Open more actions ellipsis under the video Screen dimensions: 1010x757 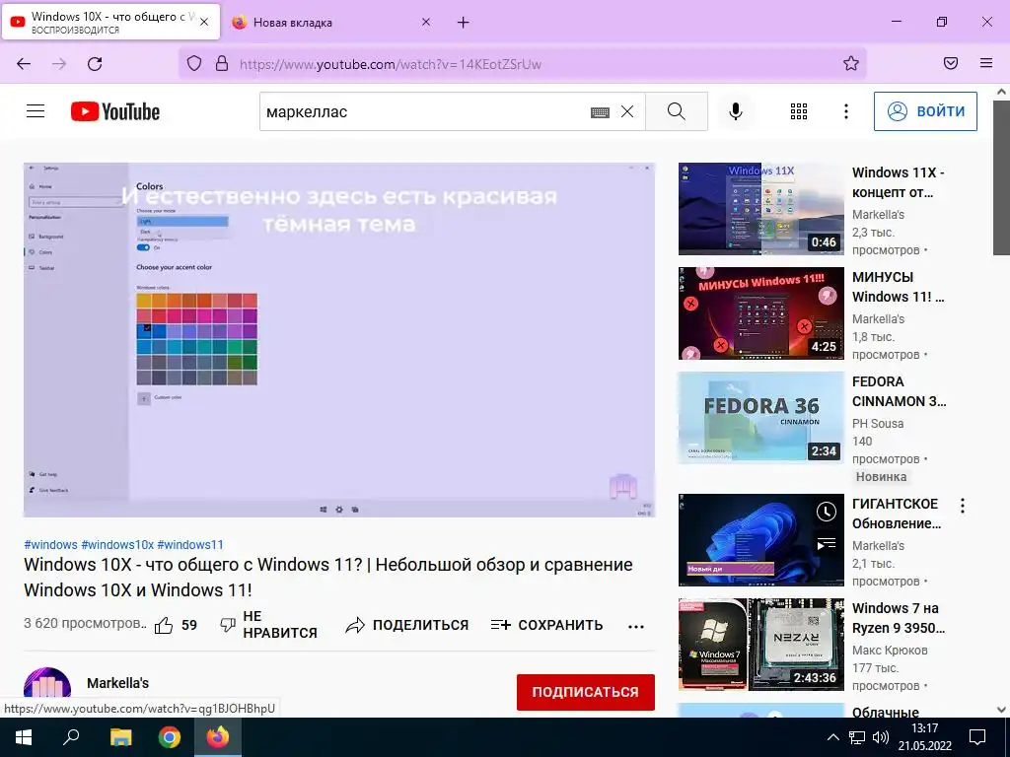(636, 626)
